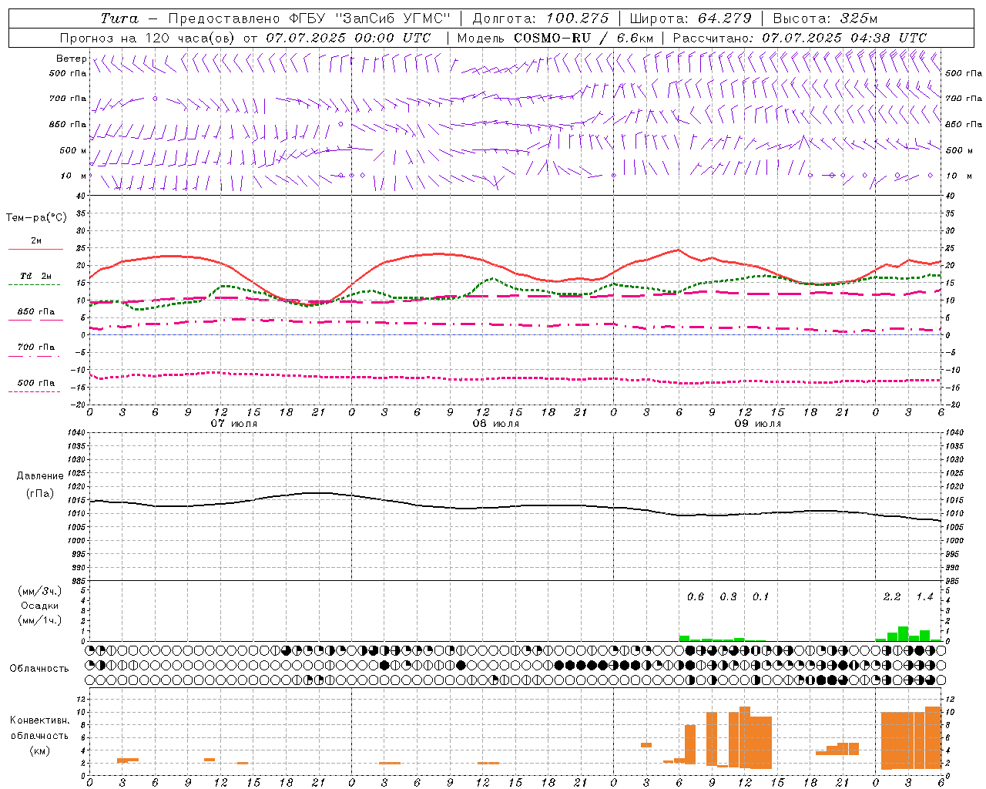Click the 1.4 precipitation amount
The width and height of the screenshot is (986, 789).
(924, 597)
